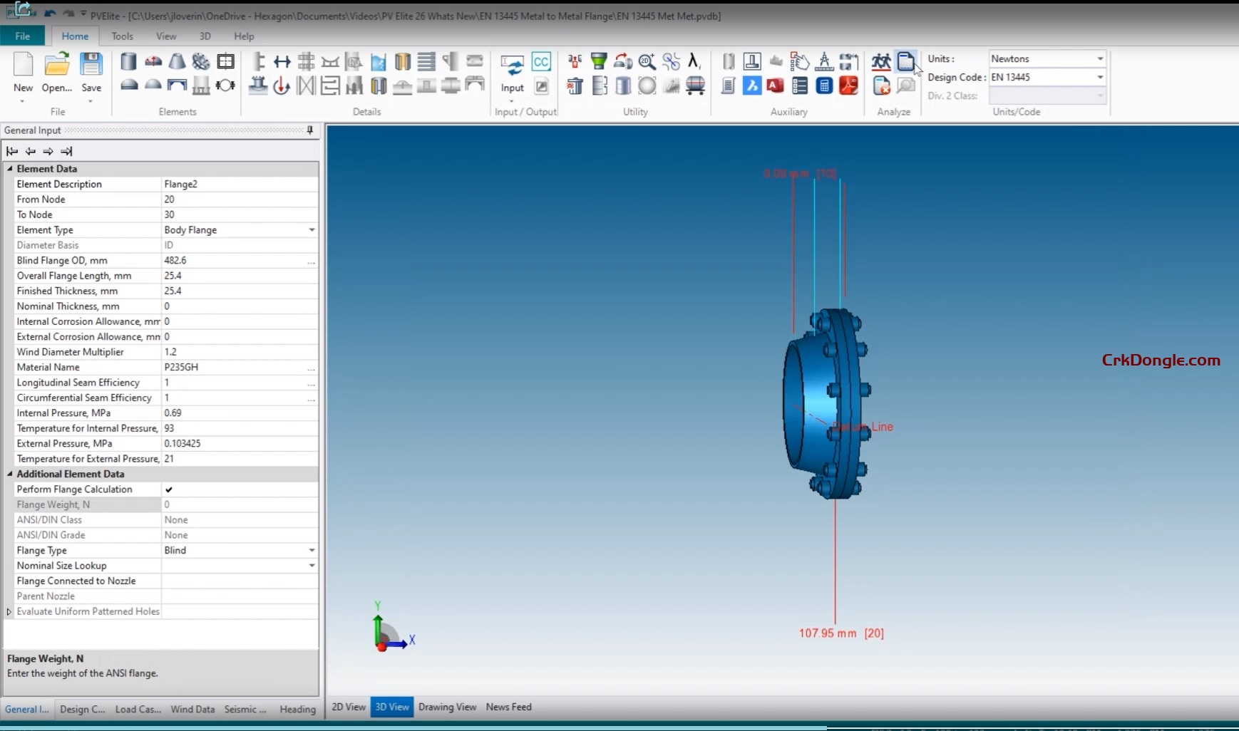Expand the Evaluate Uniform Patterned Holes row
Screen dimensions: 1239x731
coord(9,611)
